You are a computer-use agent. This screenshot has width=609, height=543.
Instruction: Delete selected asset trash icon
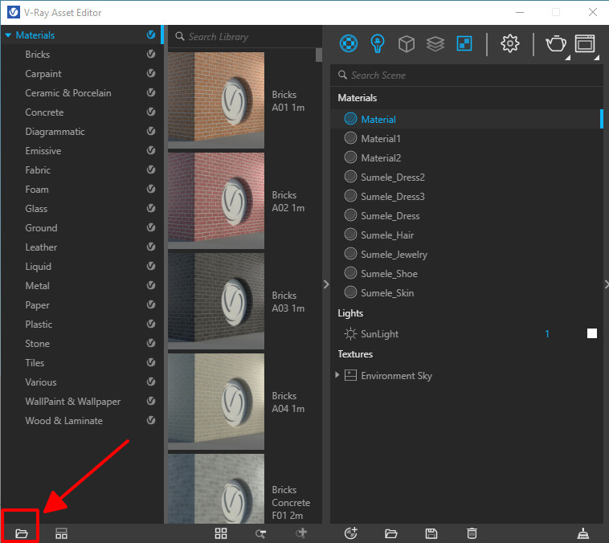pyautogui.click(x=472, y=533)
